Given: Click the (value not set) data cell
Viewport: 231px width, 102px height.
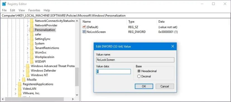Looking at the screenshot, I should (x=168, y=27).
